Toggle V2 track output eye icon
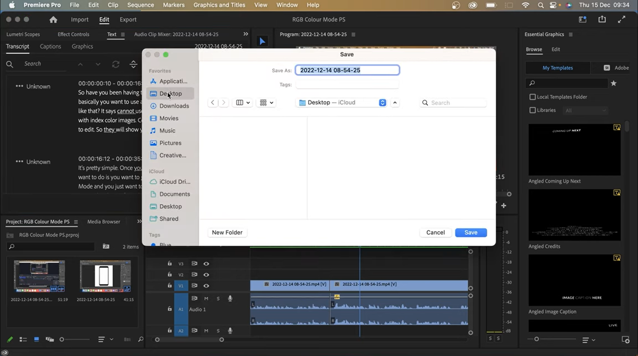Screen dimensions: 638x356 click(x=206, y=274)
